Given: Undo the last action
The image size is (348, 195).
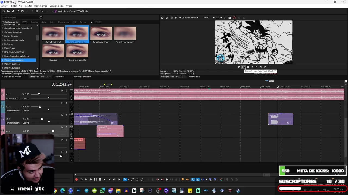Looking at the screenshot, I should [x=41, y=11].
